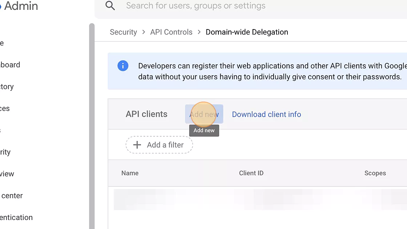Image resolution: width=407 pixels, height=229 pixels.
Task: Click the Google Admin logo
Action: 20,6
